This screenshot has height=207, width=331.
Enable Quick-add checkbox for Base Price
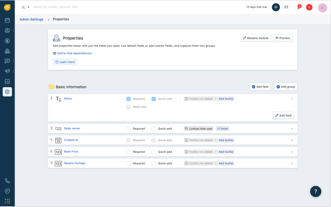point(153,152)
